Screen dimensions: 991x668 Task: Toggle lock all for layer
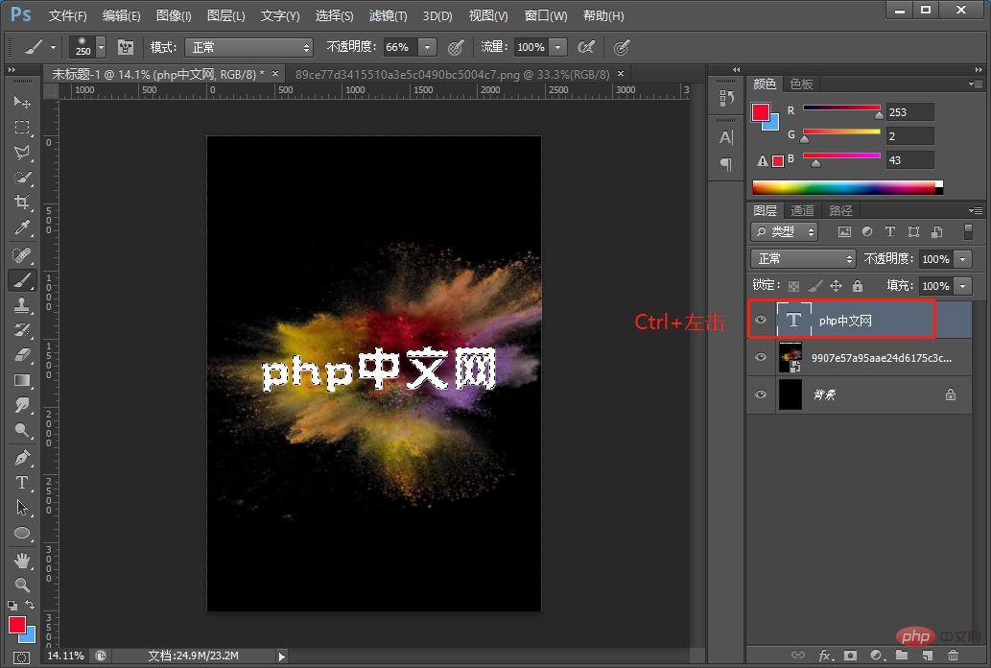858,286
